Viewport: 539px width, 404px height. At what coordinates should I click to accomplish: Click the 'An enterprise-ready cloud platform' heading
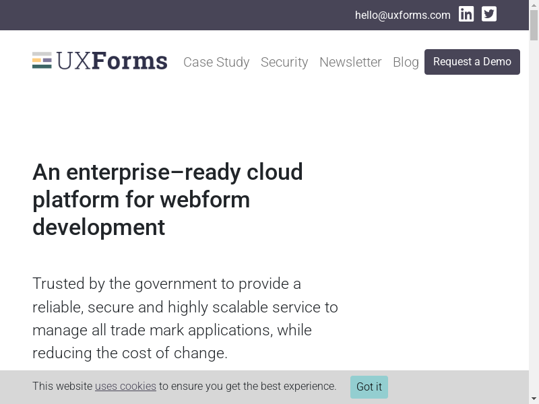point(168,199)
